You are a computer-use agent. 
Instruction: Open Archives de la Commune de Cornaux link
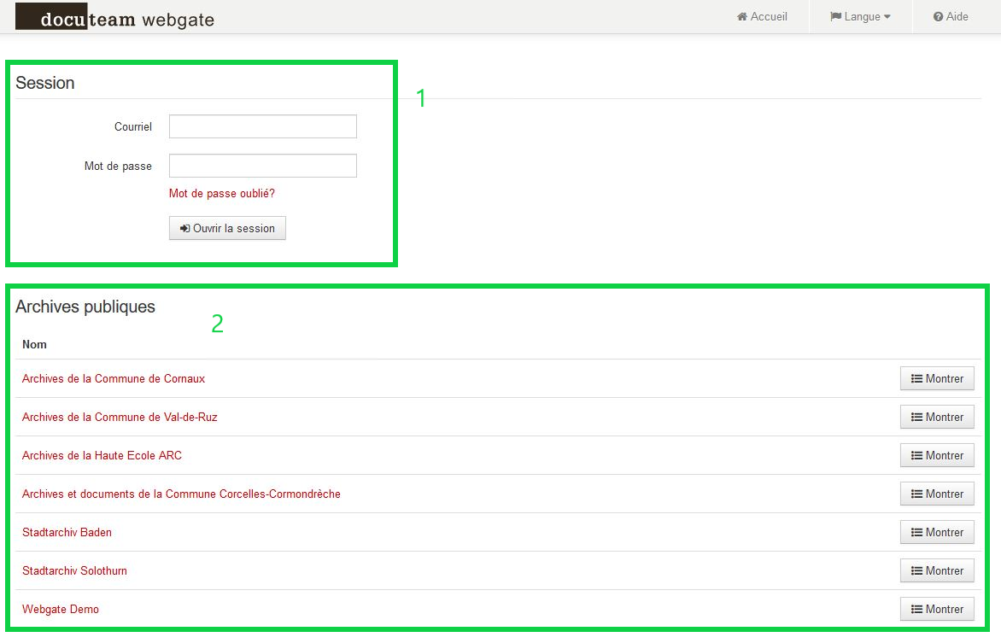[114, 378]
